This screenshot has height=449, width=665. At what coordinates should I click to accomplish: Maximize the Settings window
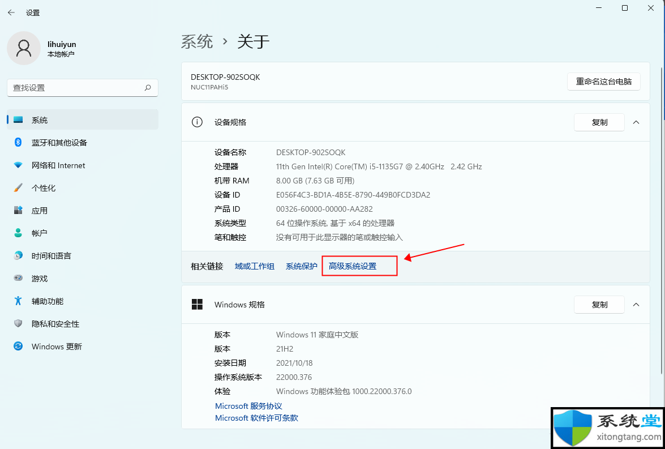(x=625, y=8)
